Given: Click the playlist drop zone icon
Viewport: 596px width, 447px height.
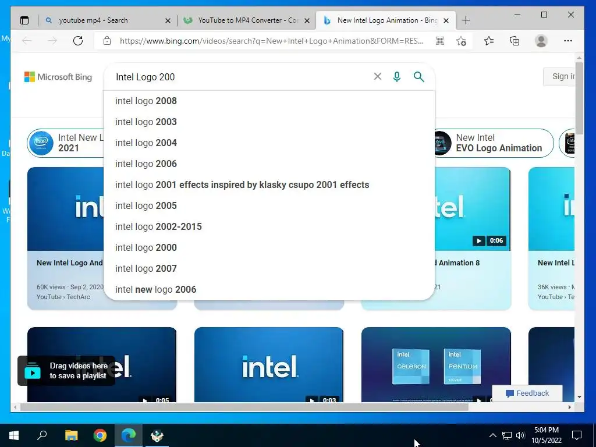Looking at the screenshot, I should [33, 371].
